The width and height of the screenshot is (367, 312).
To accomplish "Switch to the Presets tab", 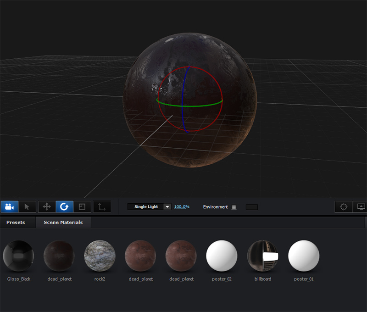I will pyautogui.click(x=16, y=223).
